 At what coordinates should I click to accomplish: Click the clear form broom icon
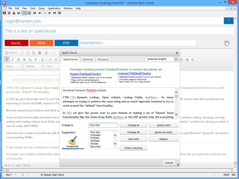(x=14, y=13)
